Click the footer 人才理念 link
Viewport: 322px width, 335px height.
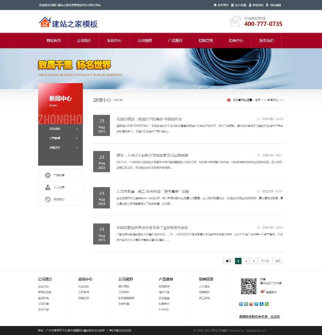pos(204,287)
